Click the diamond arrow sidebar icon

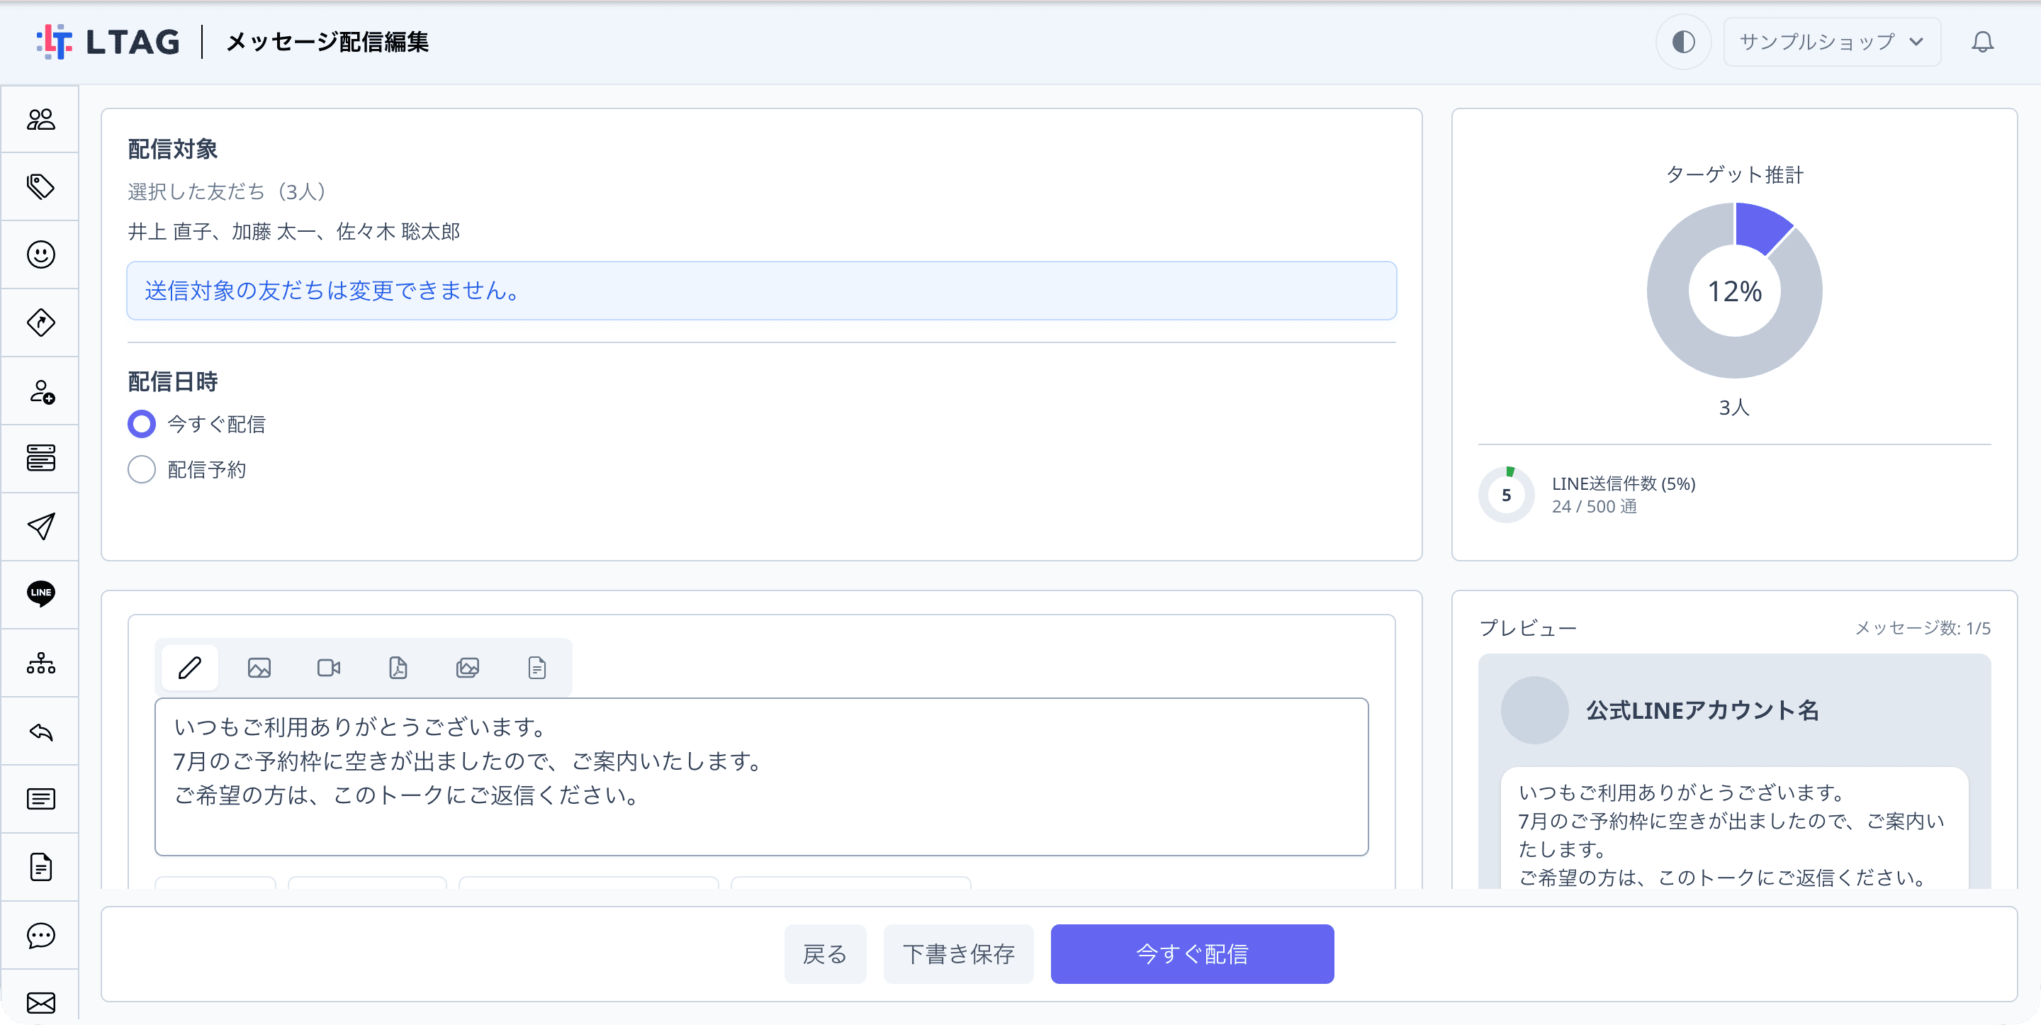click(x=40, y=323)
